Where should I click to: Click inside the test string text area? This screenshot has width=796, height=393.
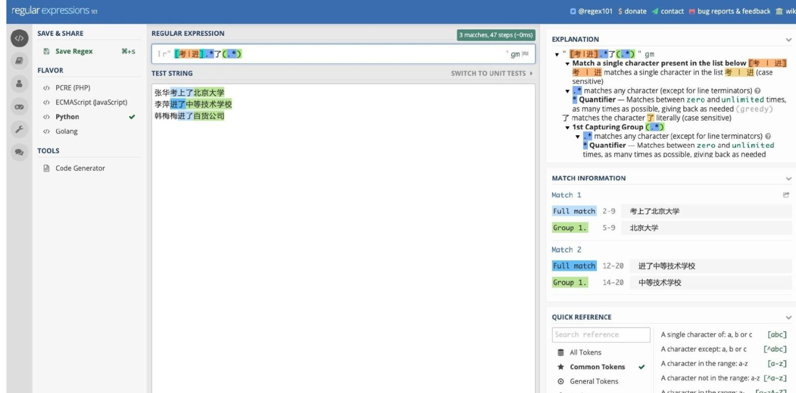(343, 239)
